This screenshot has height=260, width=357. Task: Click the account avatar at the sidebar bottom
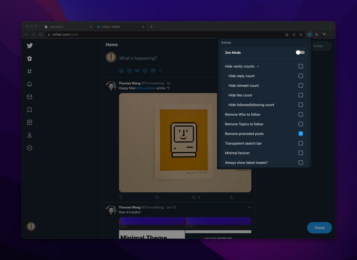[31, 226]
